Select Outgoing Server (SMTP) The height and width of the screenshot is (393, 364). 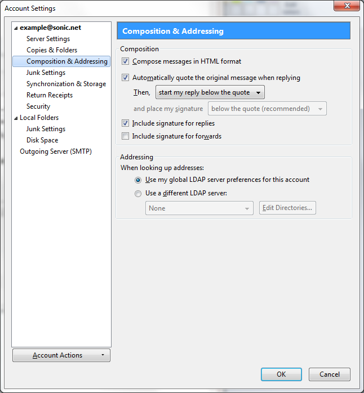56,151
